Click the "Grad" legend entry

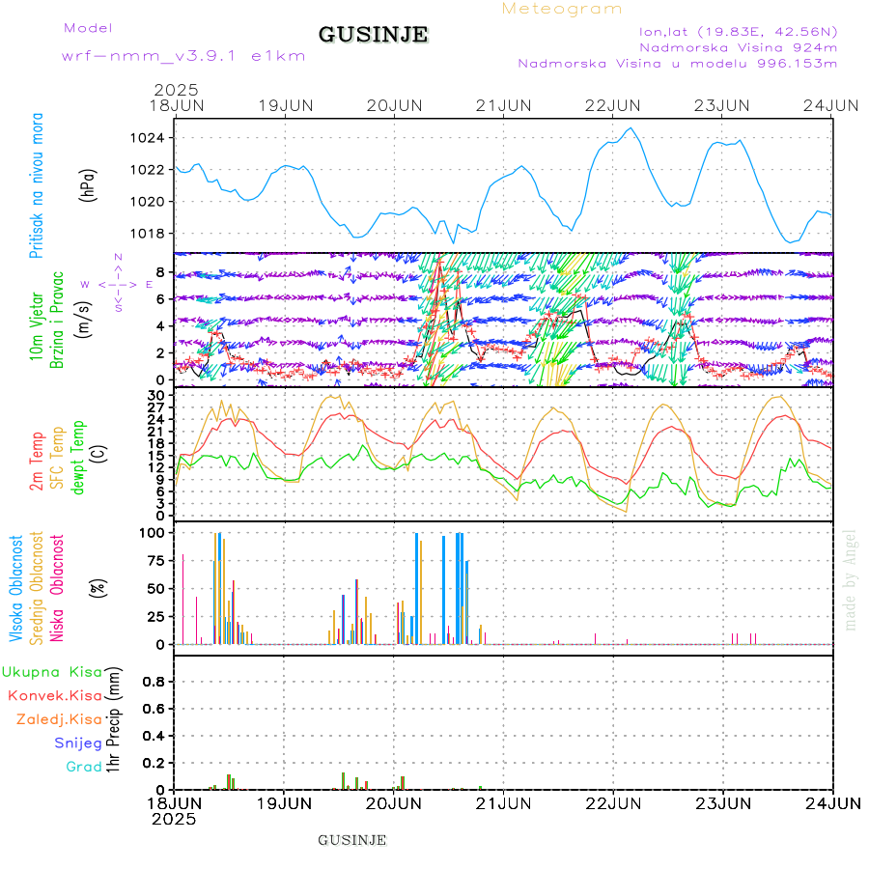tap(84, 767)
